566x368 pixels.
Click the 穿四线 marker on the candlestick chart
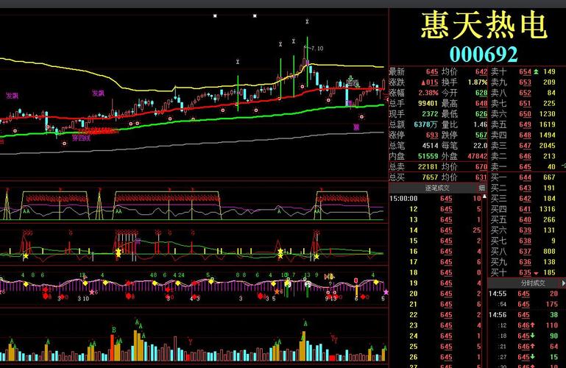tap(81, 138)
